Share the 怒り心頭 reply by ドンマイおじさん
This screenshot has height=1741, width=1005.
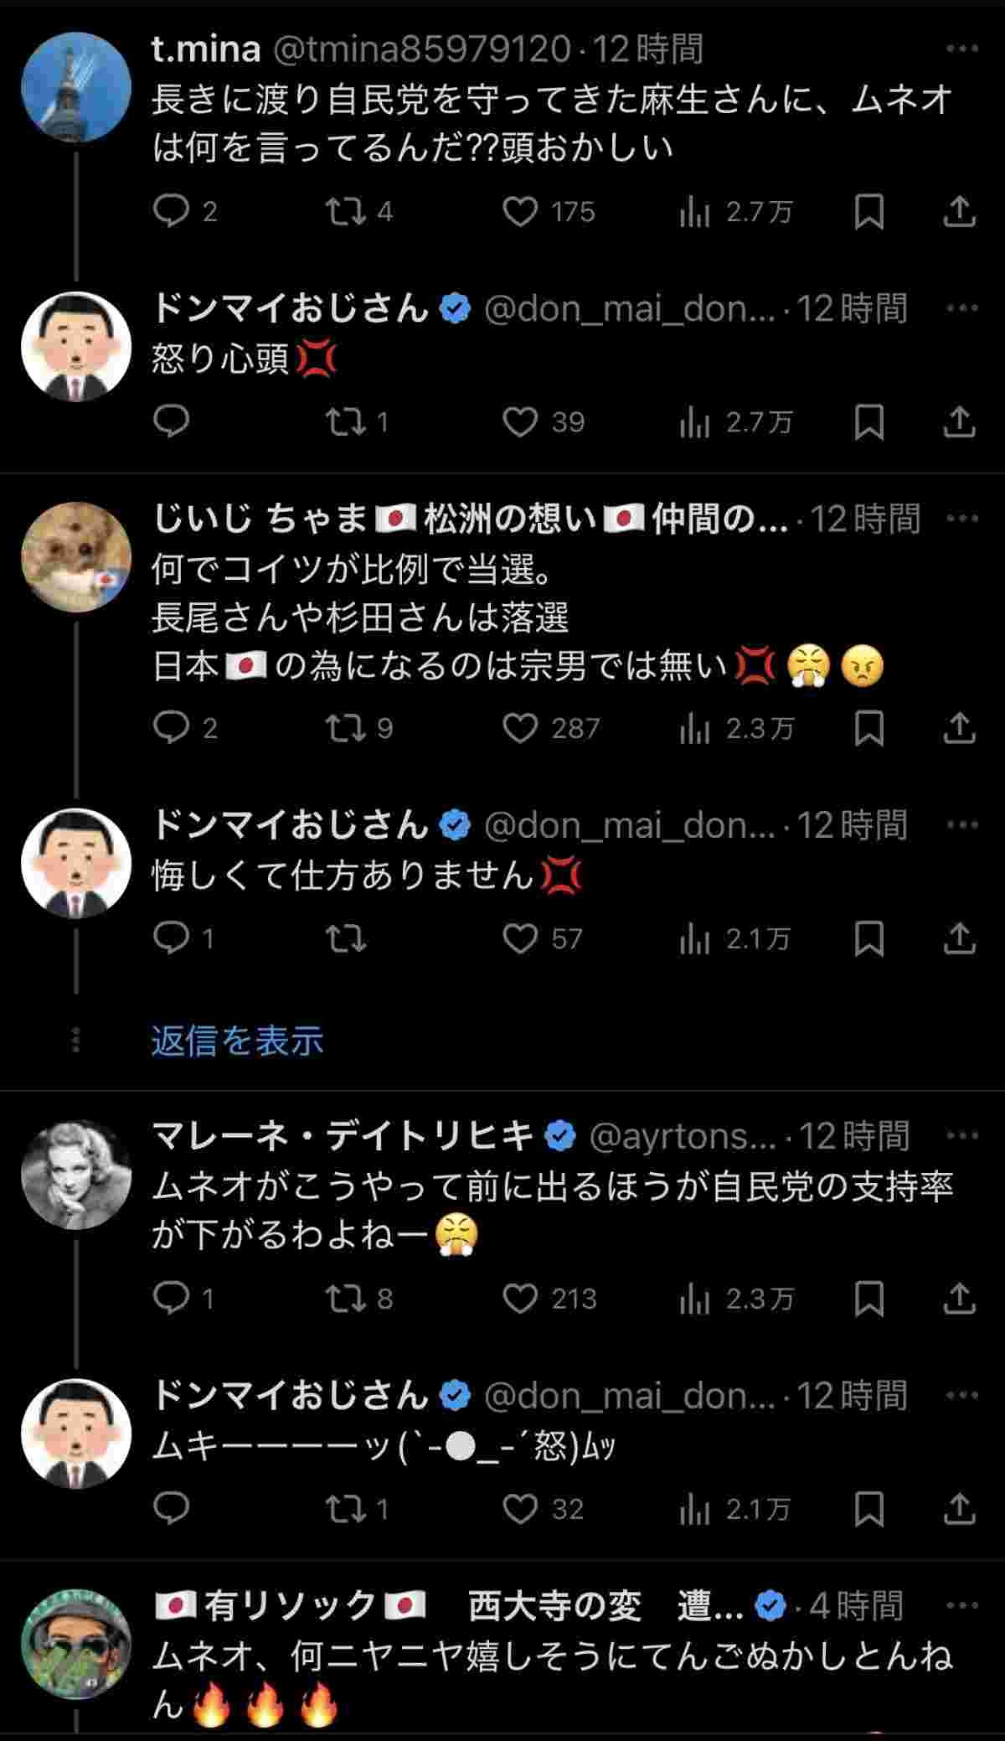(959, 422)
